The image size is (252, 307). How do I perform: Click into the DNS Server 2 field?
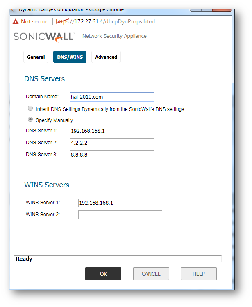[111, 143]
